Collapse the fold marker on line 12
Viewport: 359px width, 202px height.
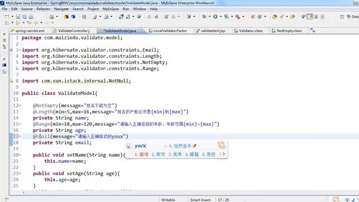click(20, 105)
